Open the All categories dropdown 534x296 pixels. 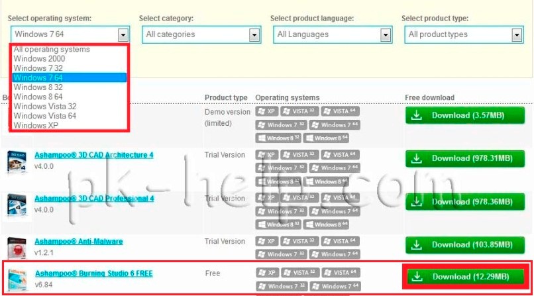tap(201, 34)
